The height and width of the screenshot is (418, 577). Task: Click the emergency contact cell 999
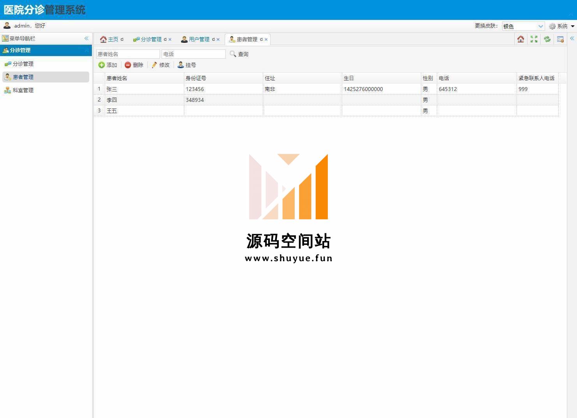tap(538, 89)
